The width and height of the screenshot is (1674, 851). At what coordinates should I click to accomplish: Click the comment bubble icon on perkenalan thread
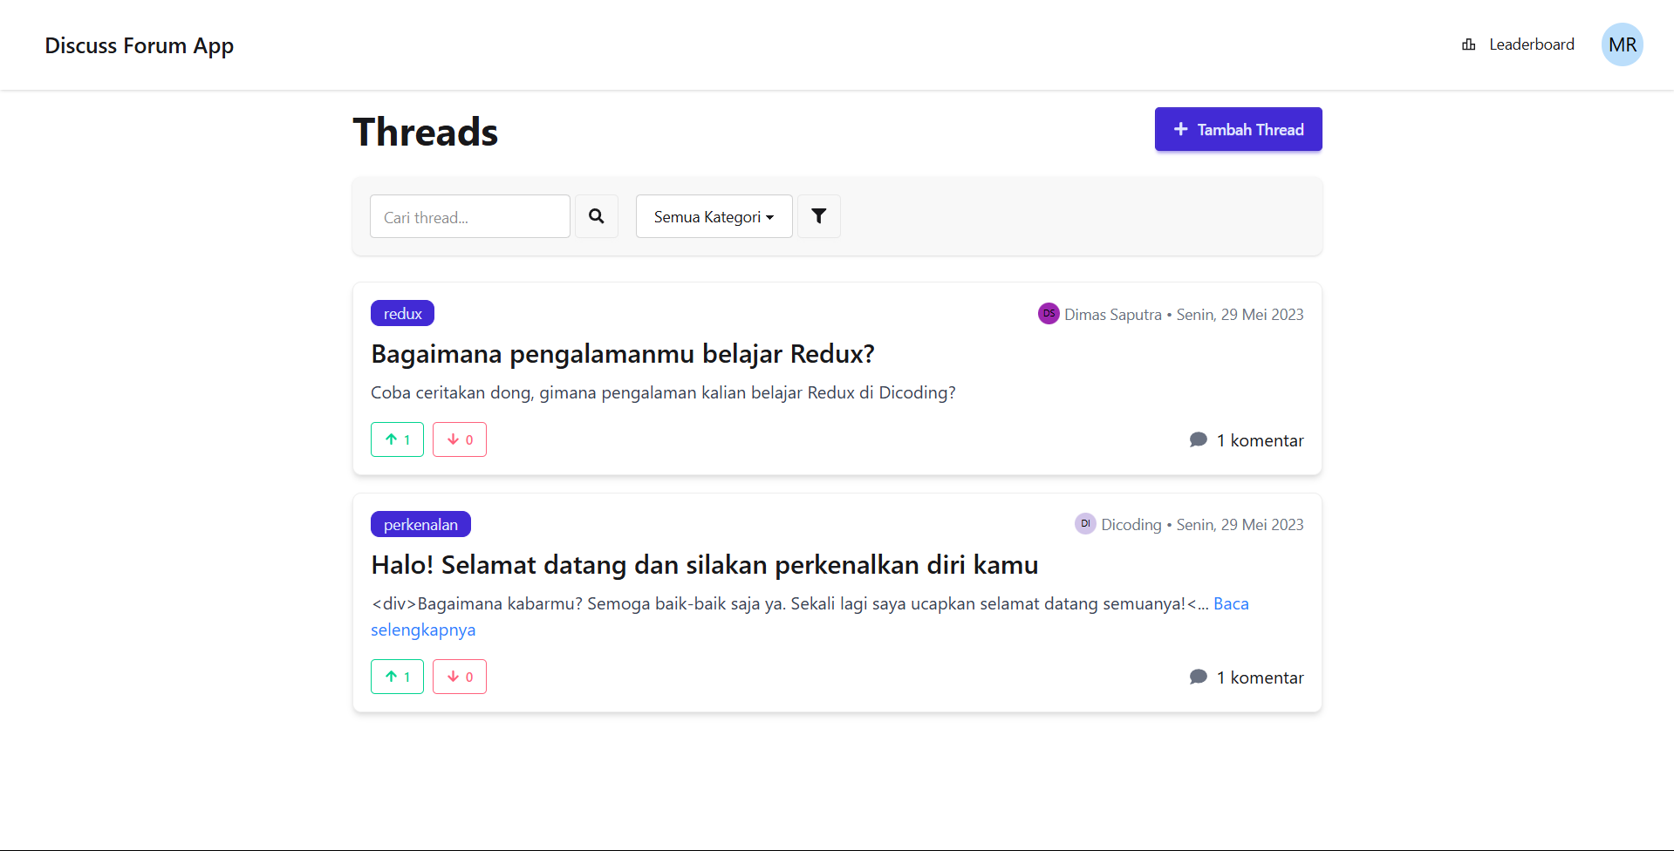click(x=1198, y=677)
